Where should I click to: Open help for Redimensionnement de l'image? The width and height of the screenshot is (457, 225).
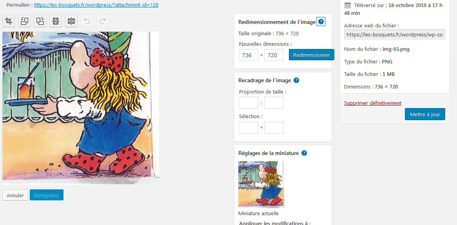321,22
